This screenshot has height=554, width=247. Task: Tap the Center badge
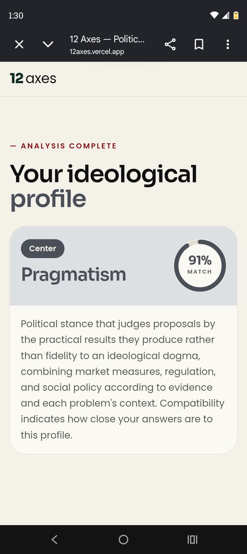coord(42,248)
